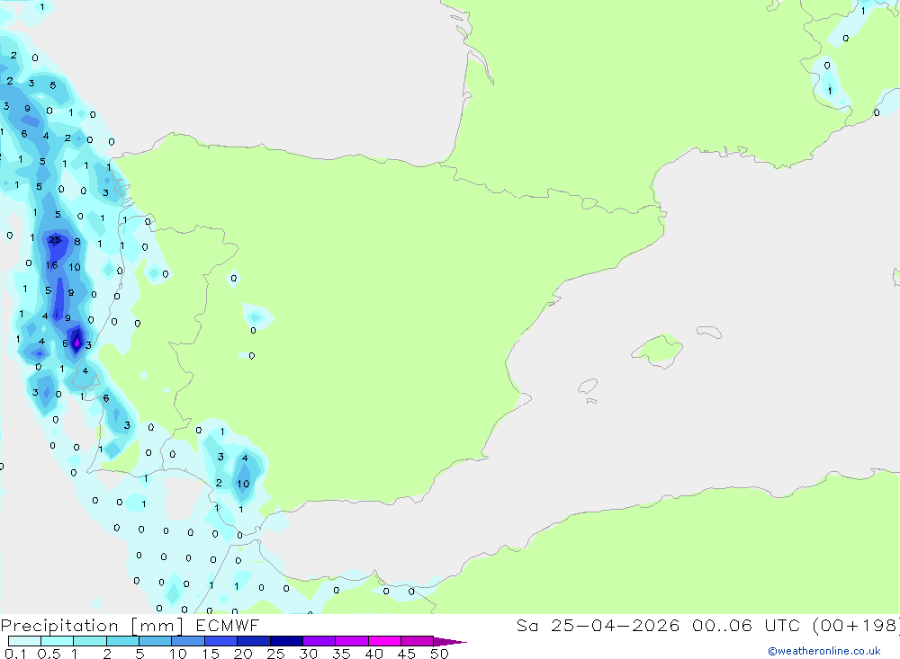Click the 45–50 mm legend swatch
This screenshot has height=659, width=900.
[x=417, y=641]
